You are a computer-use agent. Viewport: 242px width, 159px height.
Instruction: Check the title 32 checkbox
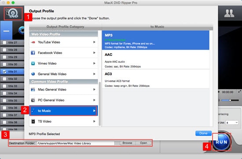[x=5, y=79]
